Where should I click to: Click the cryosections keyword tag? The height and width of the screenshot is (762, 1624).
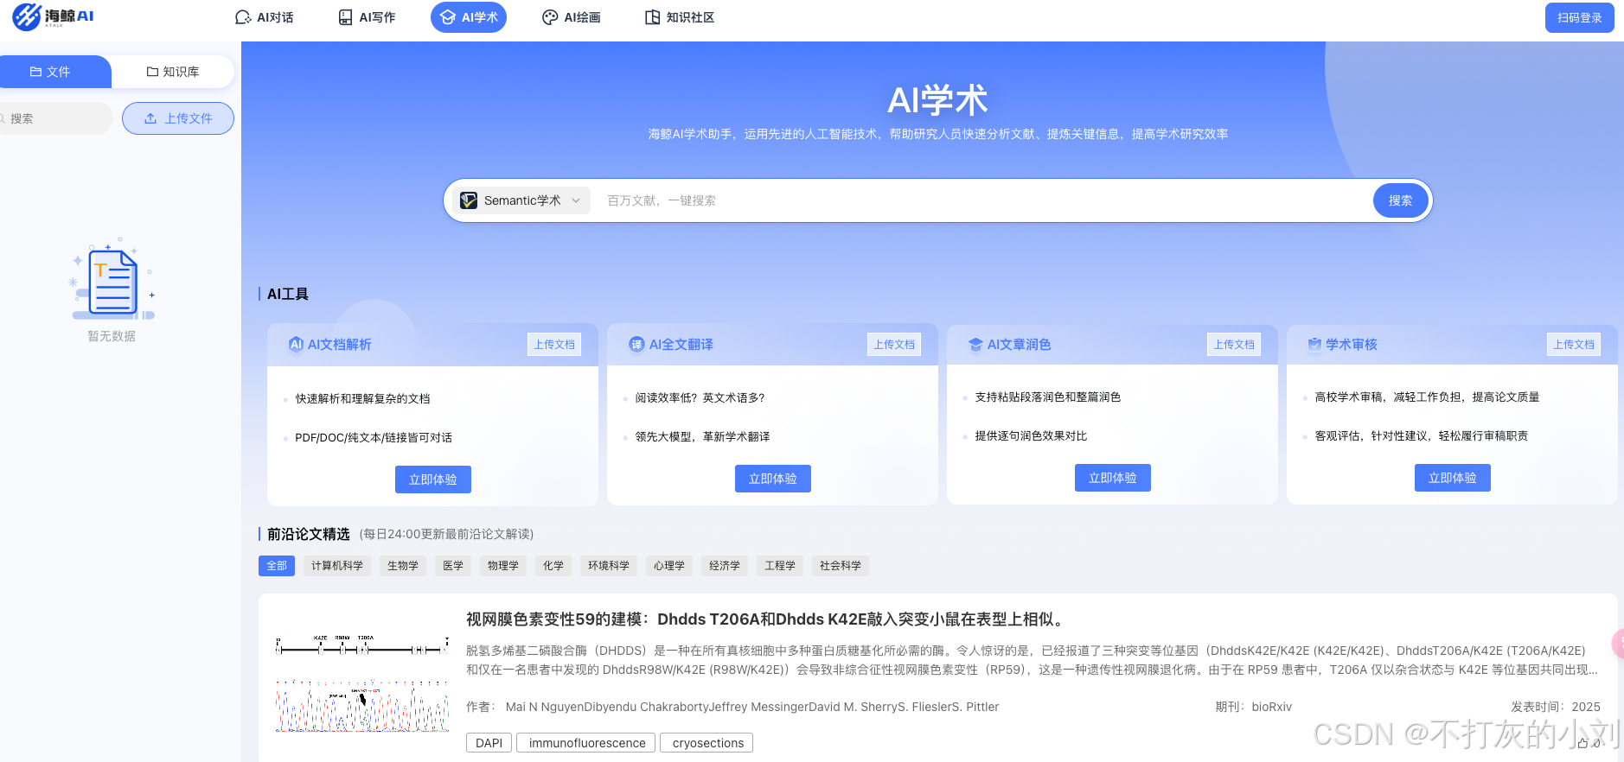[708, 743]
